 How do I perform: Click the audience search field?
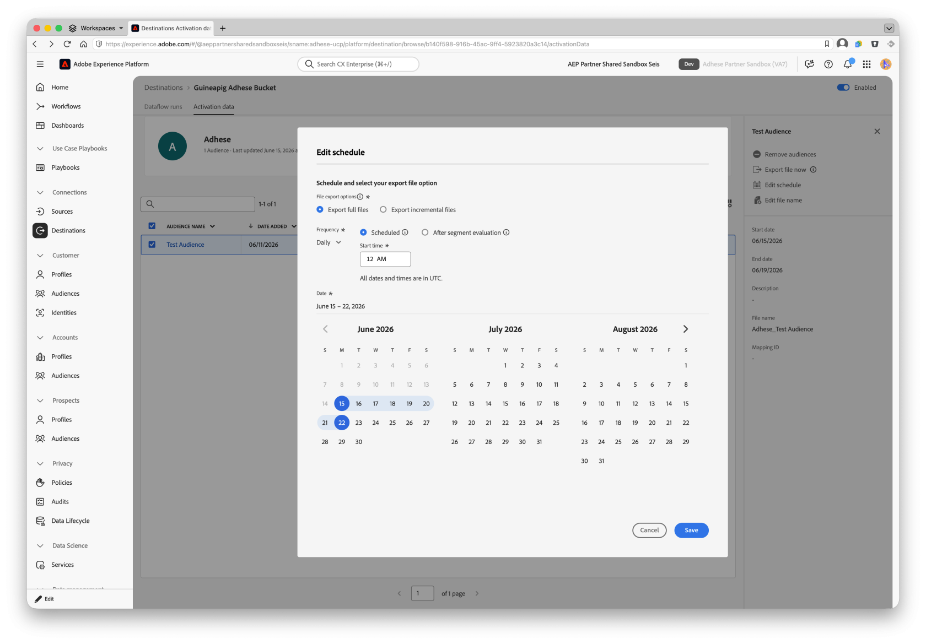tap(198, 204)
